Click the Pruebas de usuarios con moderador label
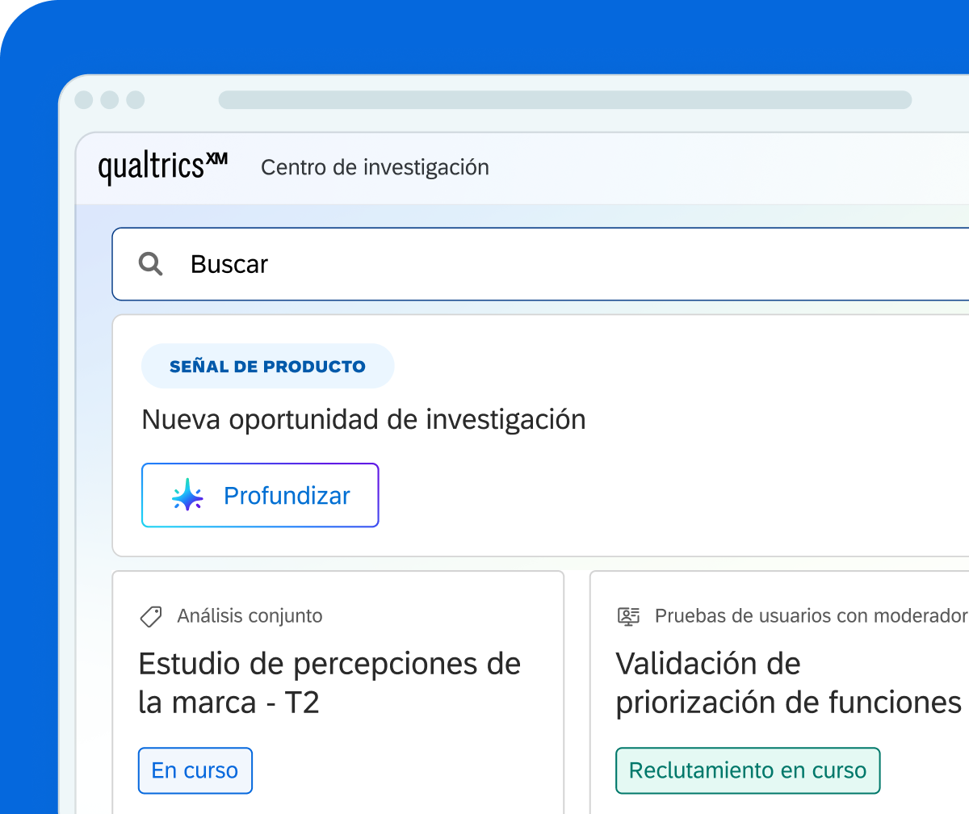Screen dimensions: 969x814 [x=812, y=616]
